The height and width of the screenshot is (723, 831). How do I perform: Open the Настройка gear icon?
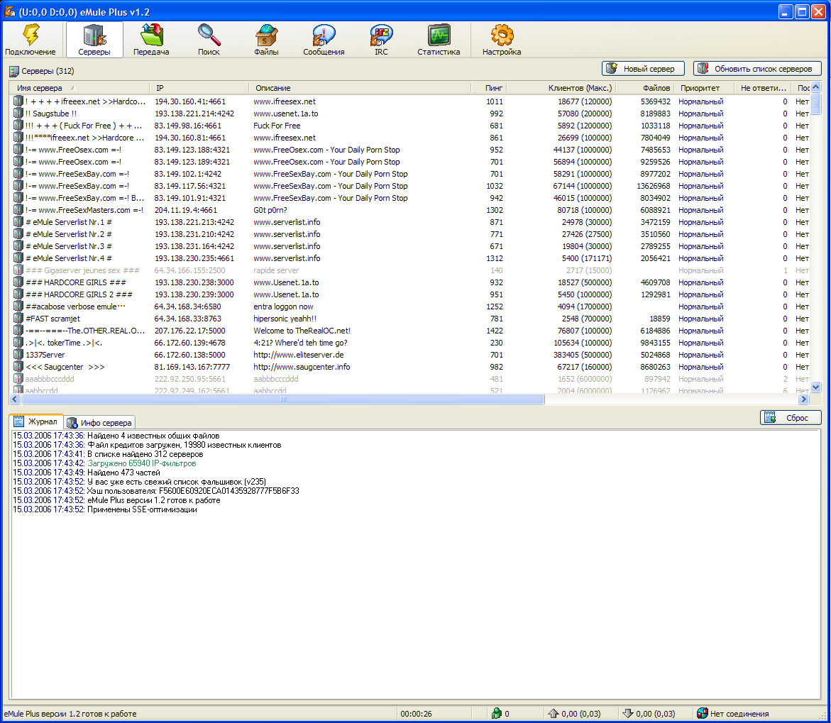click(502, 35)
